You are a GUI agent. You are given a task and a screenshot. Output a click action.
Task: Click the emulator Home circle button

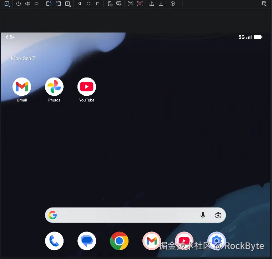(89, 4)
